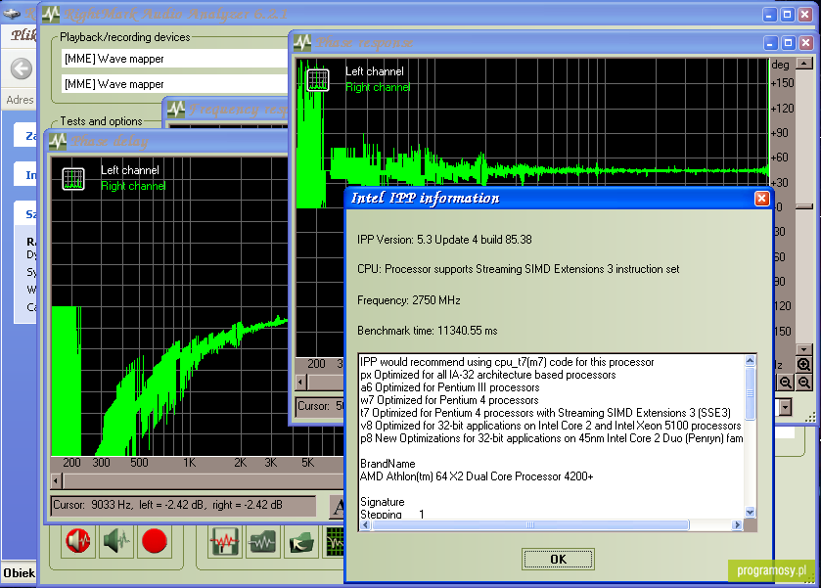The height and width of the screenshot is (588, 821).
Task: Click the Phase response horizontal scroll-left arrow
Action: pos(300,382)
